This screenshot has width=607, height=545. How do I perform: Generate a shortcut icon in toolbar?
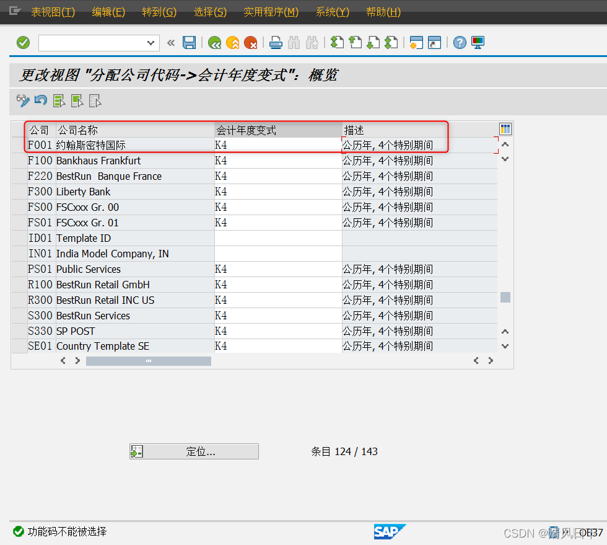coord(434,43)
